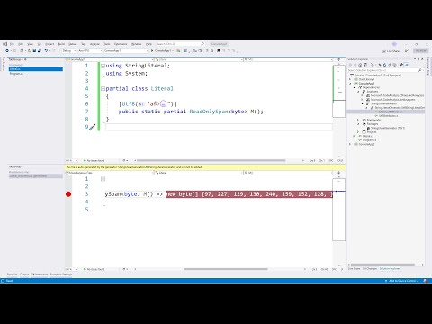This screenshot has width=432, height=324.
Task: Click the lower editor No issues found indicator
Action: (x=94, y=269)
